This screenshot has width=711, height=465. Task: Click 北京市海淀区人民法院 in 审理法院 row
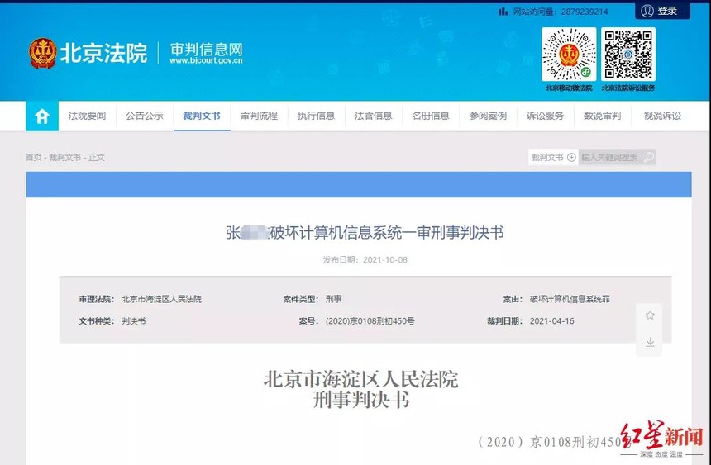coord(161,299)
